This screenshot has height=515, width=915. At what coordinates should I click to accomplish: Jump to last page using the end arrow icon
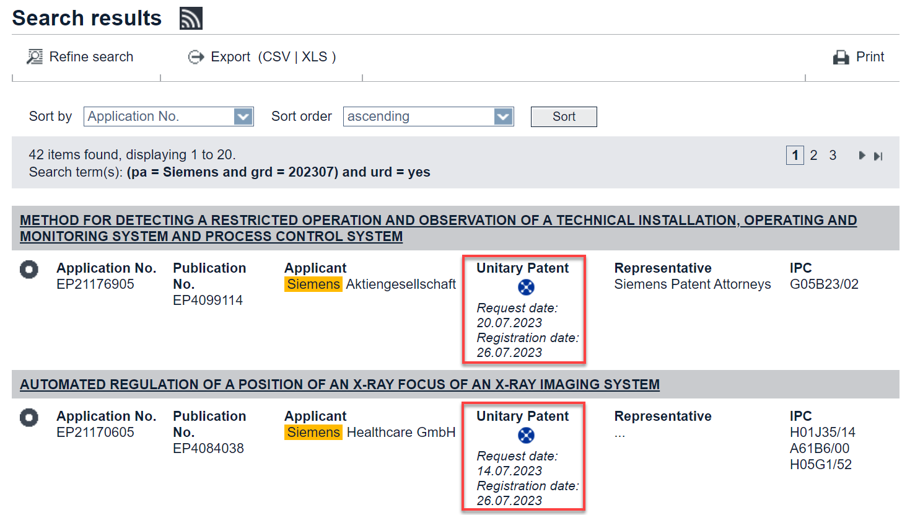pos(878,155)
